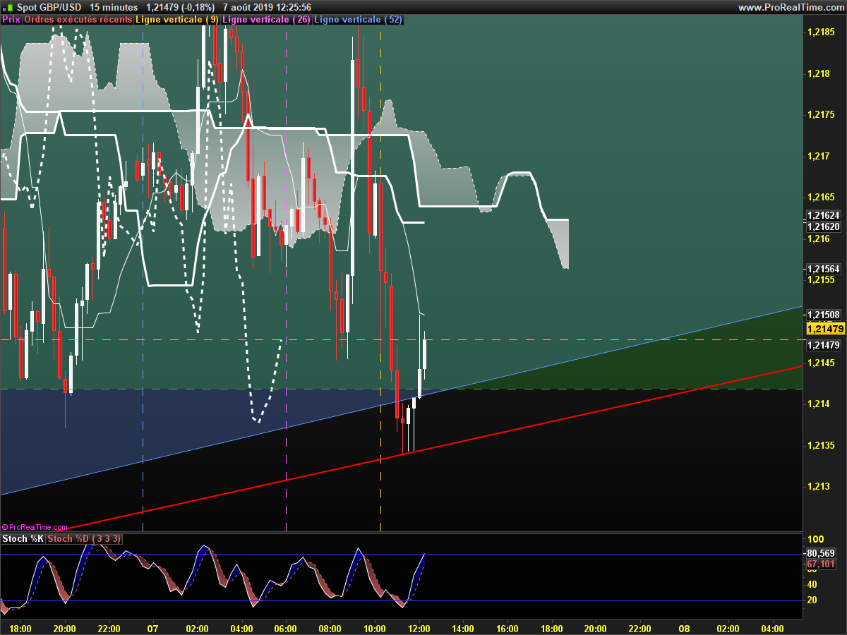This screenshot has width=847, height=635.
Task: Select Ligne verticale (26) legend label
Action: 266,20
